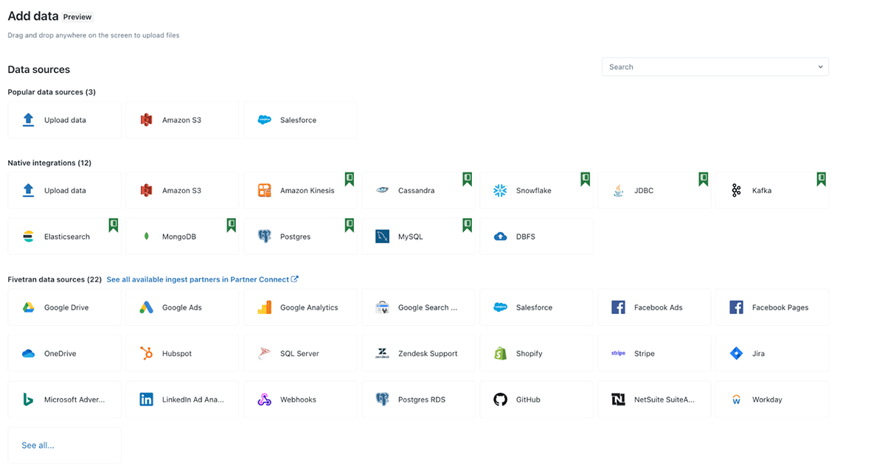
Task: Click the Elasticsearch logo icon
Action: pos(28,237)
